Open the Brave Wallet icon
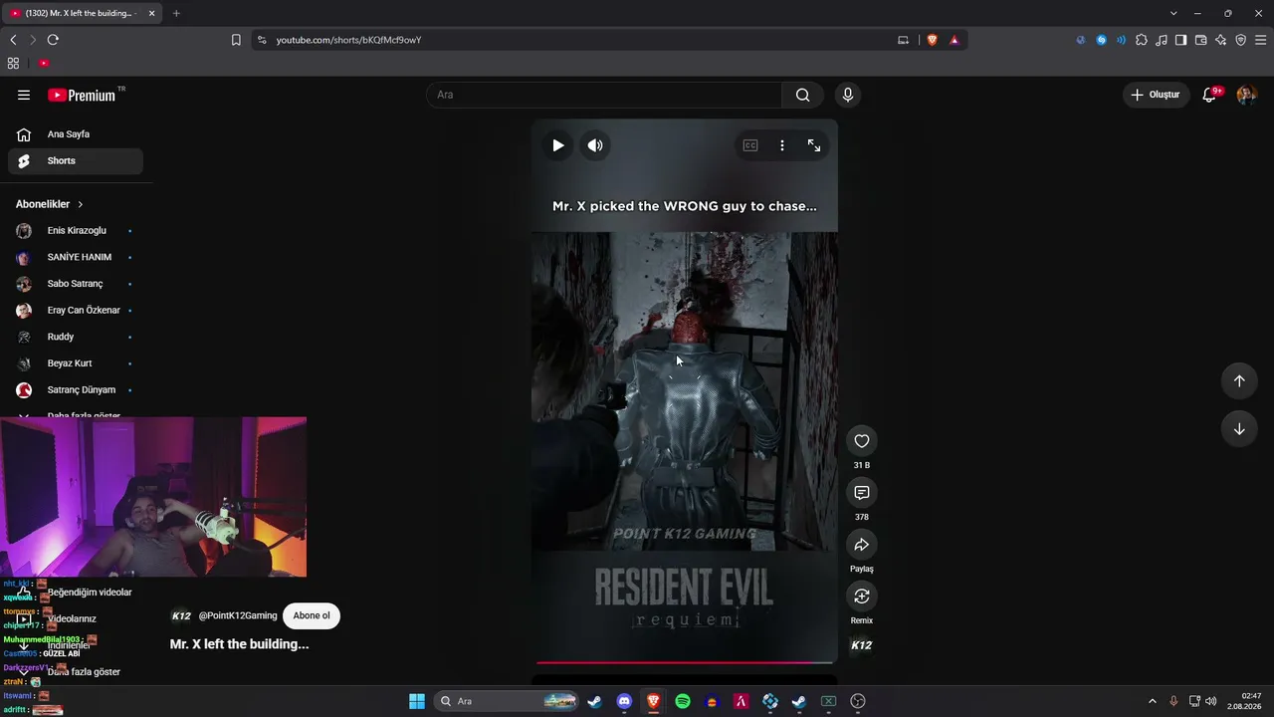 pyautogui.click(x=1201, y=40)
